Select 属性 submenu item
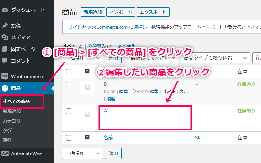 click(7, 140)
